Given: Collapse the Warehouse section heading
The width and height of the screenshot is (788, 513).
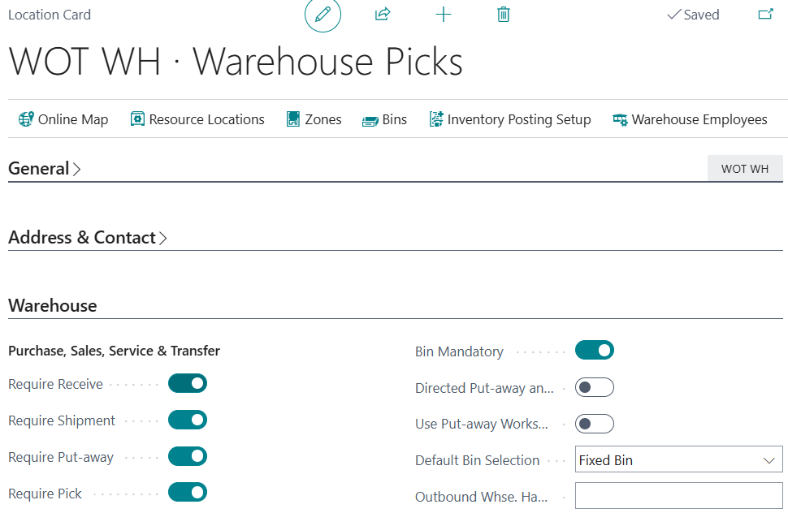Looking at the screenshot, I should (53, 306).
